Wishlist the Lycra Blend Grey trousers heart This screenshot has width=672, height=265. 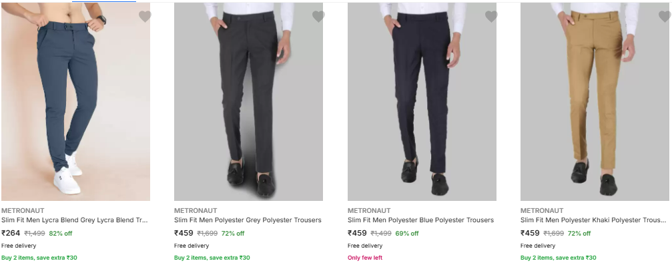(x=145, y=17)
